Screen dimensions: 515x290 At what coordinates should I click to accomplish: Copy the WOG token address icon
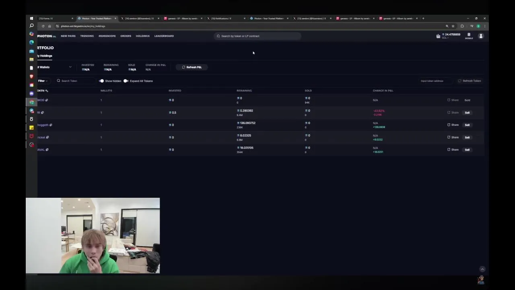(47, 100)
